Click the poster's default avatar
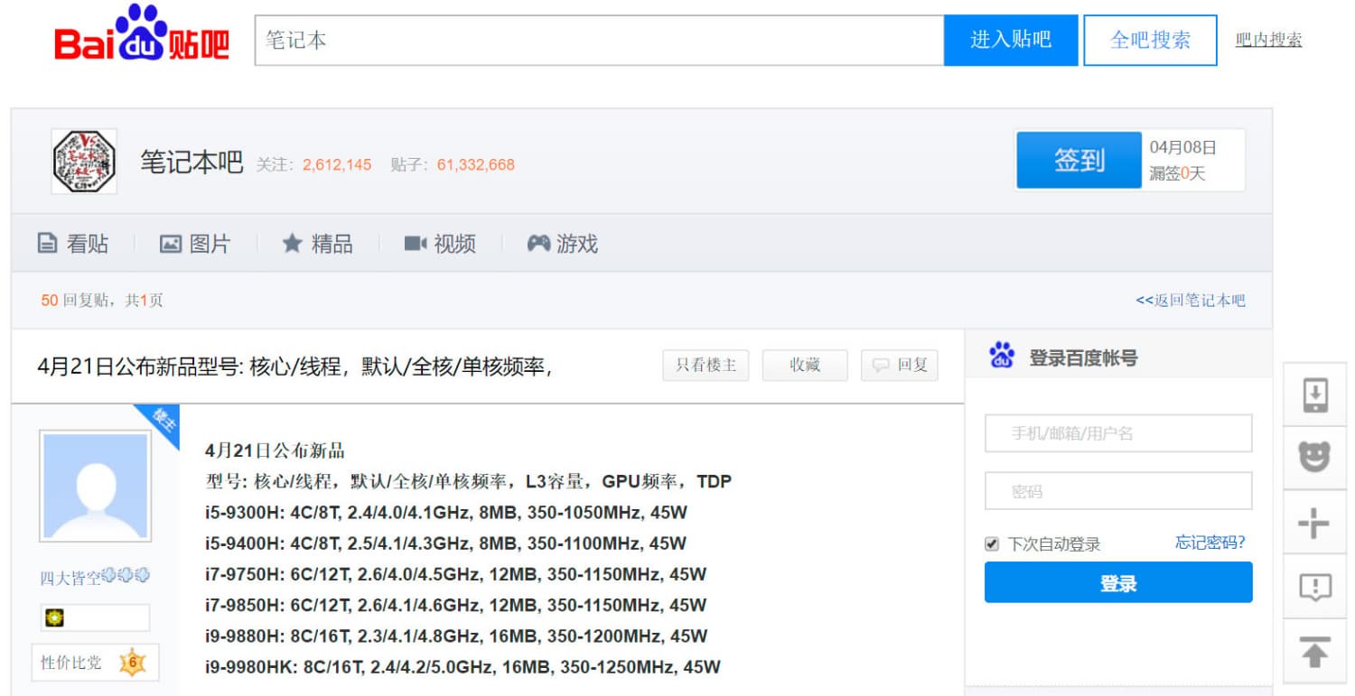Screen dimensions: 1355x696 pos(95,486)
